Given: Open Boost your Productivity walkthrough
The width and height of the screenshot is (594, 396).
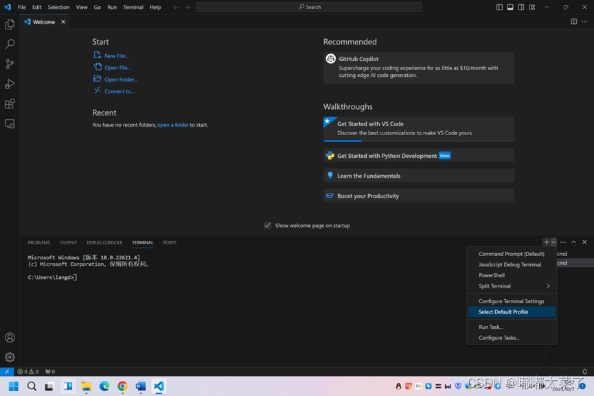Looking at the screenshot, I should (x=419, y=196).
